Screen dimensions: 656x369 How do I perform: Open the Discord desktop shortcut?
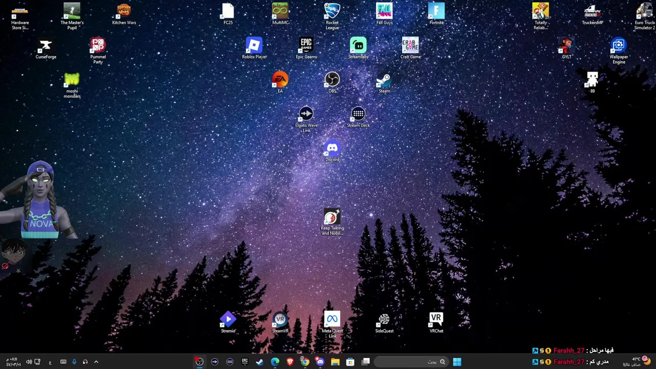(332, 151)
